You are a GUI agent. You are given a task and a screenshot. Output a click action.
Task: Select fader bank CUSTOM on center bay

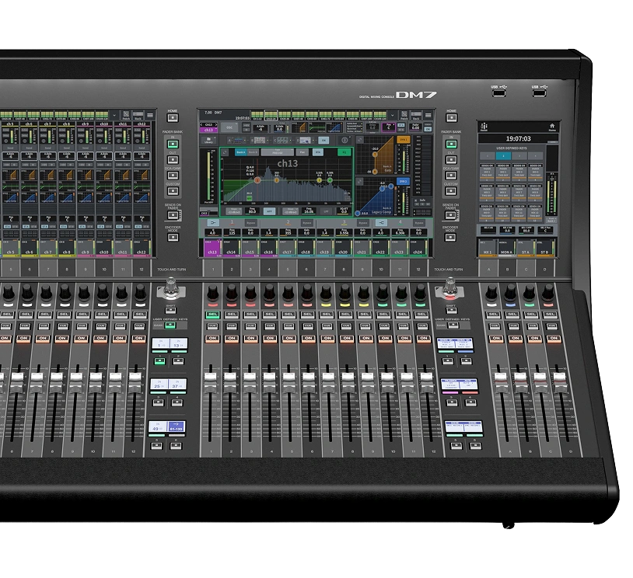tap(451, 190)
